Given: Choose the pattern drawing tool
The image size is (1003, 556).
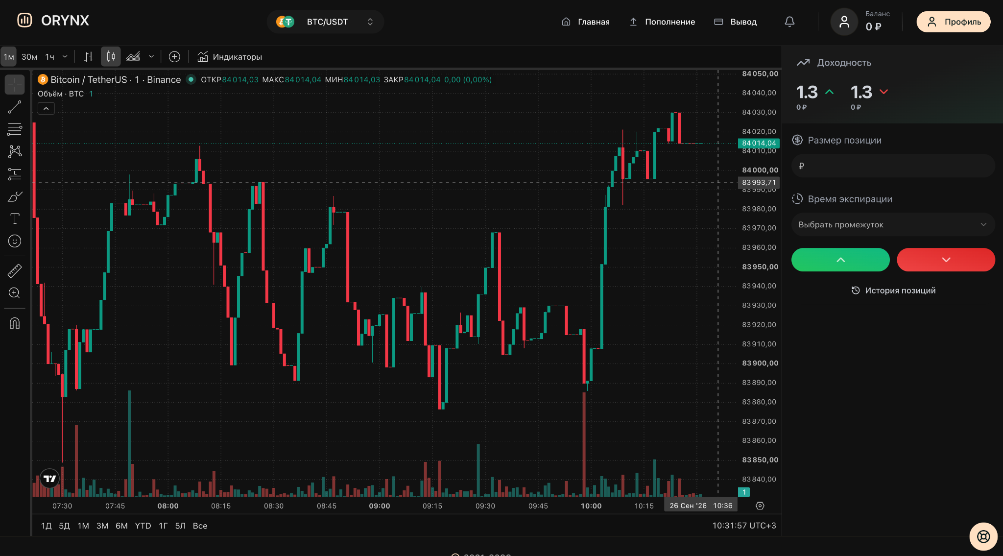Looking at the screenshot, I should coord(15,151).
